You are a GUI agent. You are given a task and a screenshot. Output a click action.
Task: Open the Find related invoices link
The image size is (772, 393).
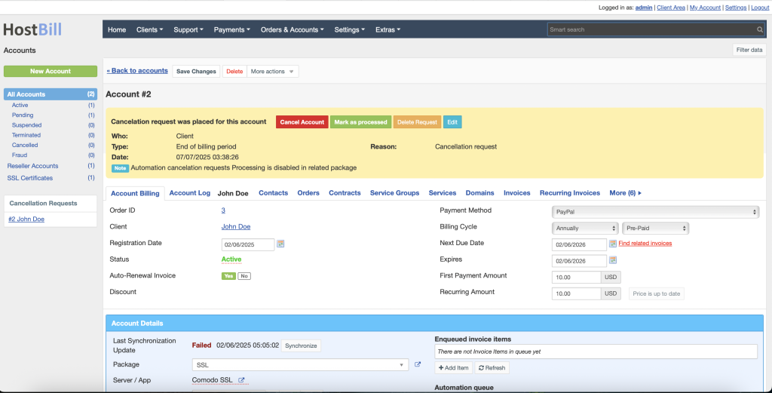tap(645, 244)
